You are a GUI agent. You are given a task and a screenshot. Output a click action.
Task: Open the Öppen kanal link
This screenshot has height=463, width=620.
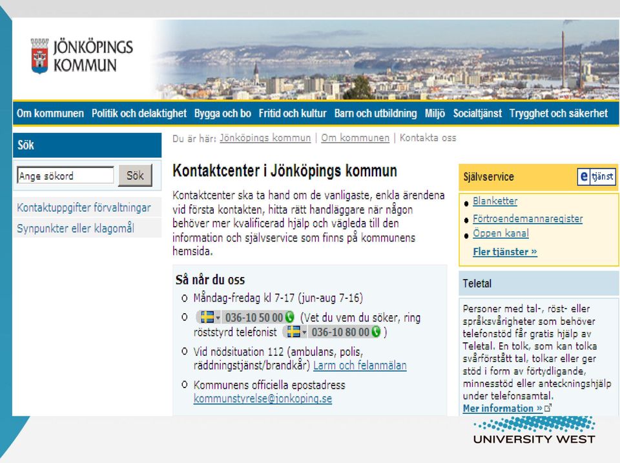[x=501, y=233]
